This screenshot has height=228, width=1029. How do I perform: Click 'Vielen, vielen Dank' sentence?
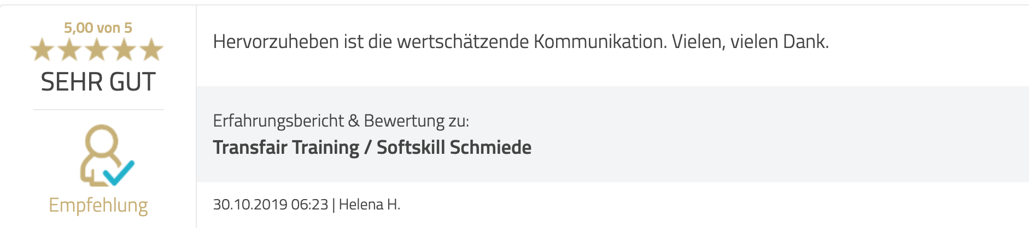[x=750, y=41]
